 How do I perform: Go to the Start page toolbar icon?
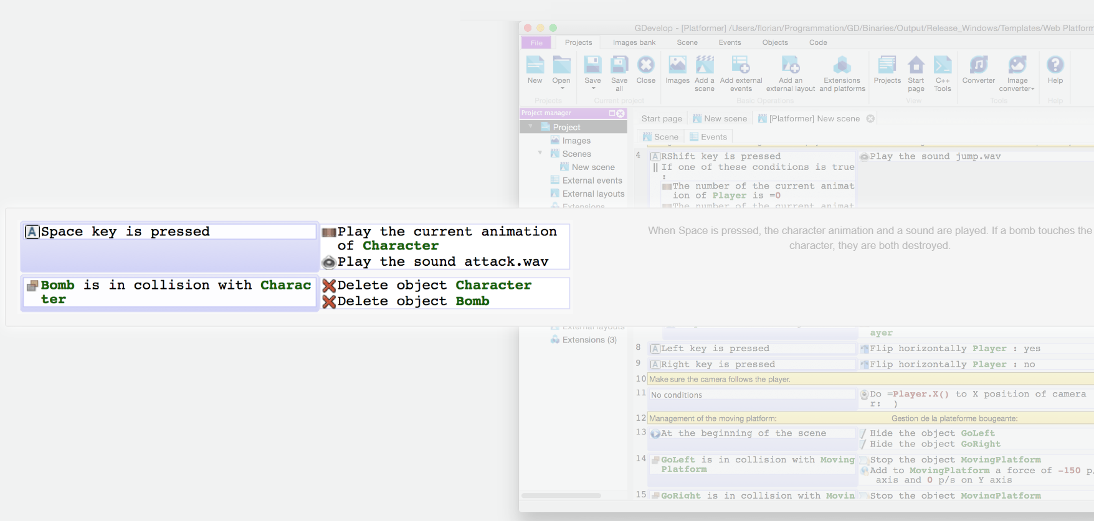point(916,66)
